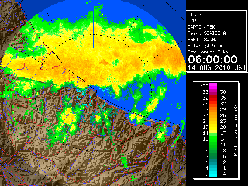Click the "Max Range:80 km" text
The width and height of the screenshot is (248, 186).
click(208, 52)
